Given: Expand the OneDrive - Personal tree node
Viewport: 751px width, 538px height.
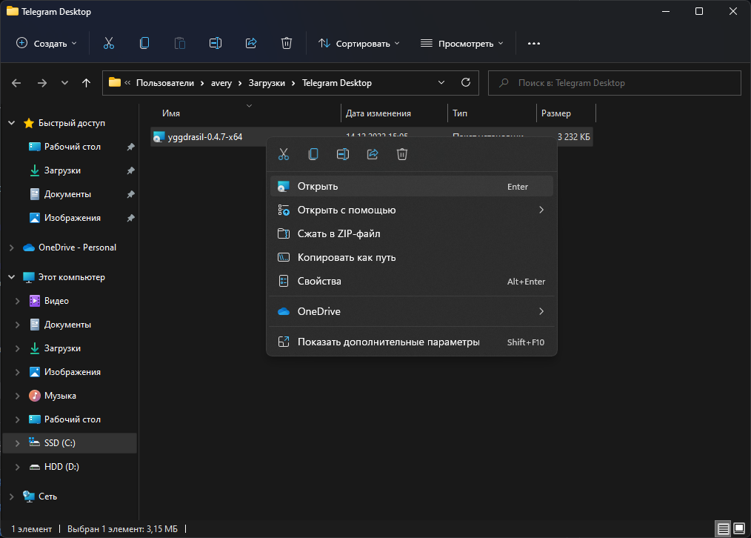Looking at the screenshot, I should [12, 248].
